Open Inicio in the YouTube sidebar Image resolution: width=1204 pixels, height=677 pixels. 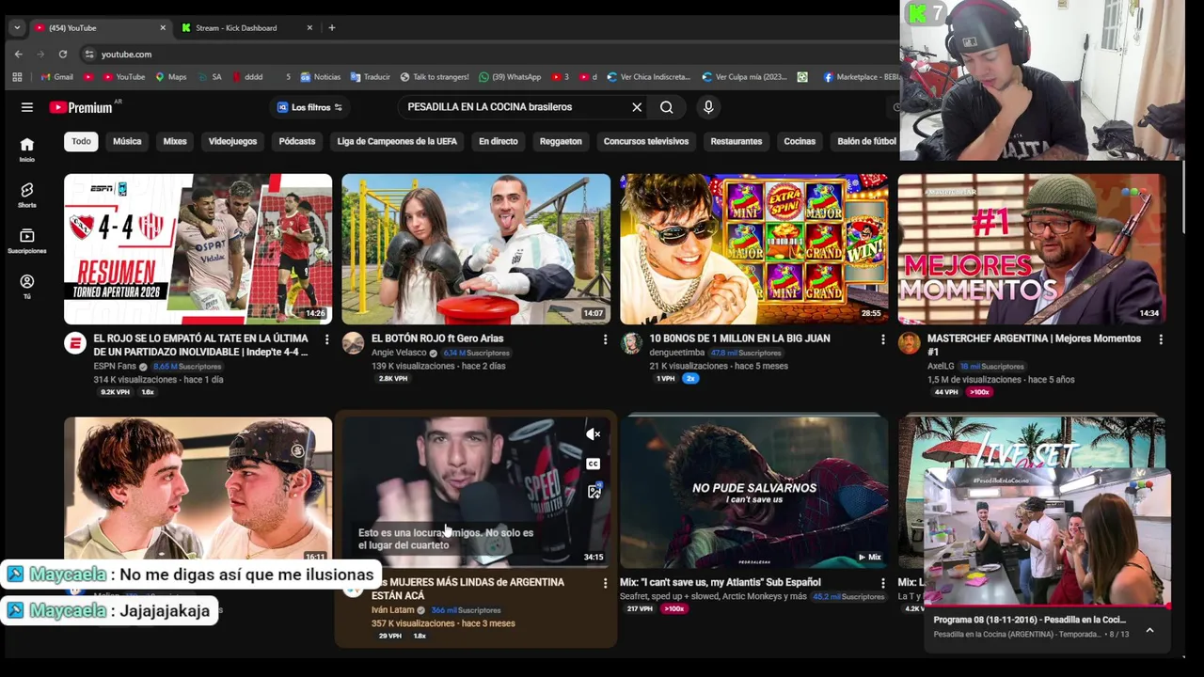click(x=27, y=149)
